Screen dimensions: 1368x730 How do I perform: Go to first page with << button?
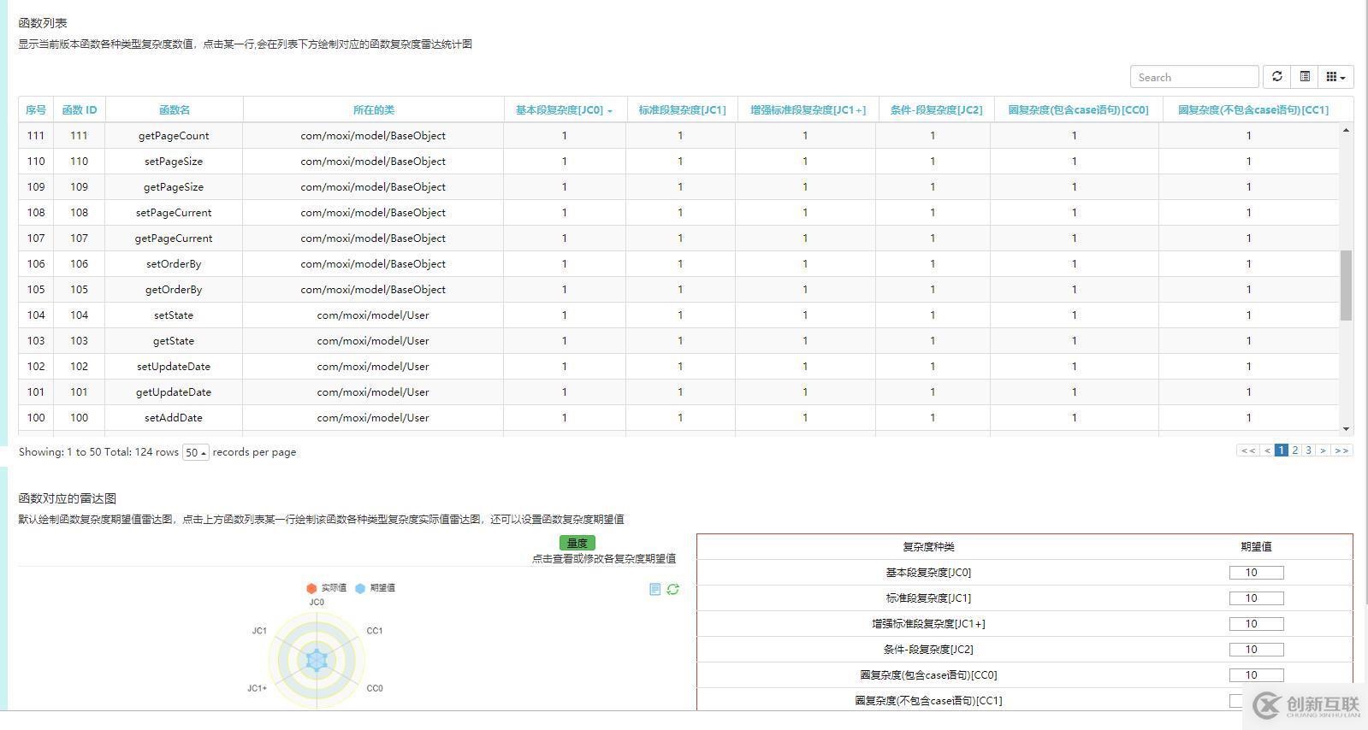(1248, 450)
